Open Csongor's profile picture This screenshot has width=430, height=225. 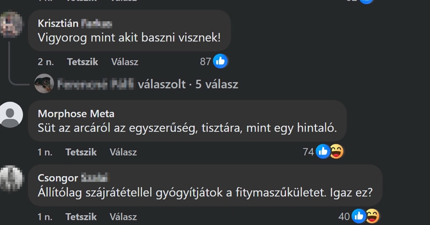click(11, 178)
